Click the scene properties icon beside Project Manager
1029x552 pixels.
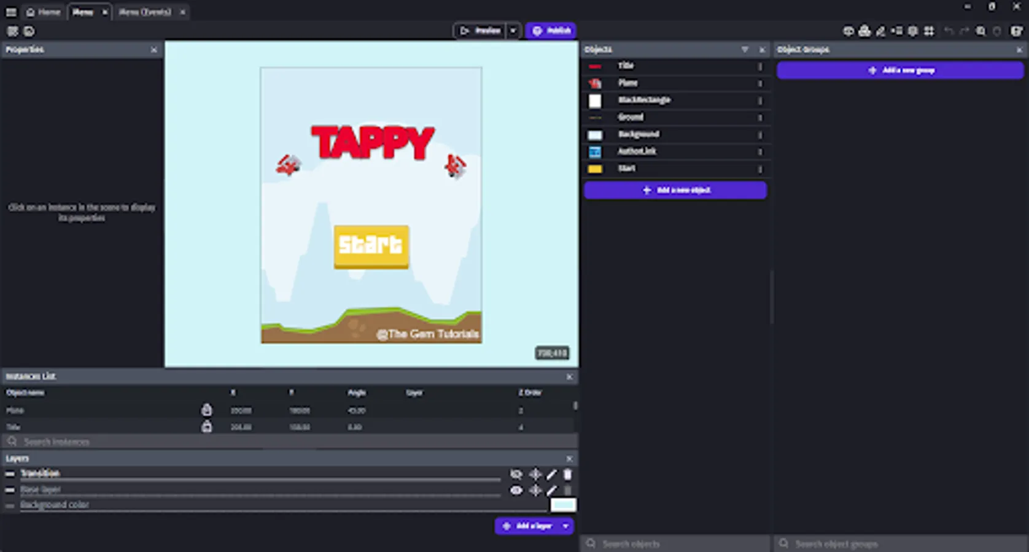[x=28, y=31]
